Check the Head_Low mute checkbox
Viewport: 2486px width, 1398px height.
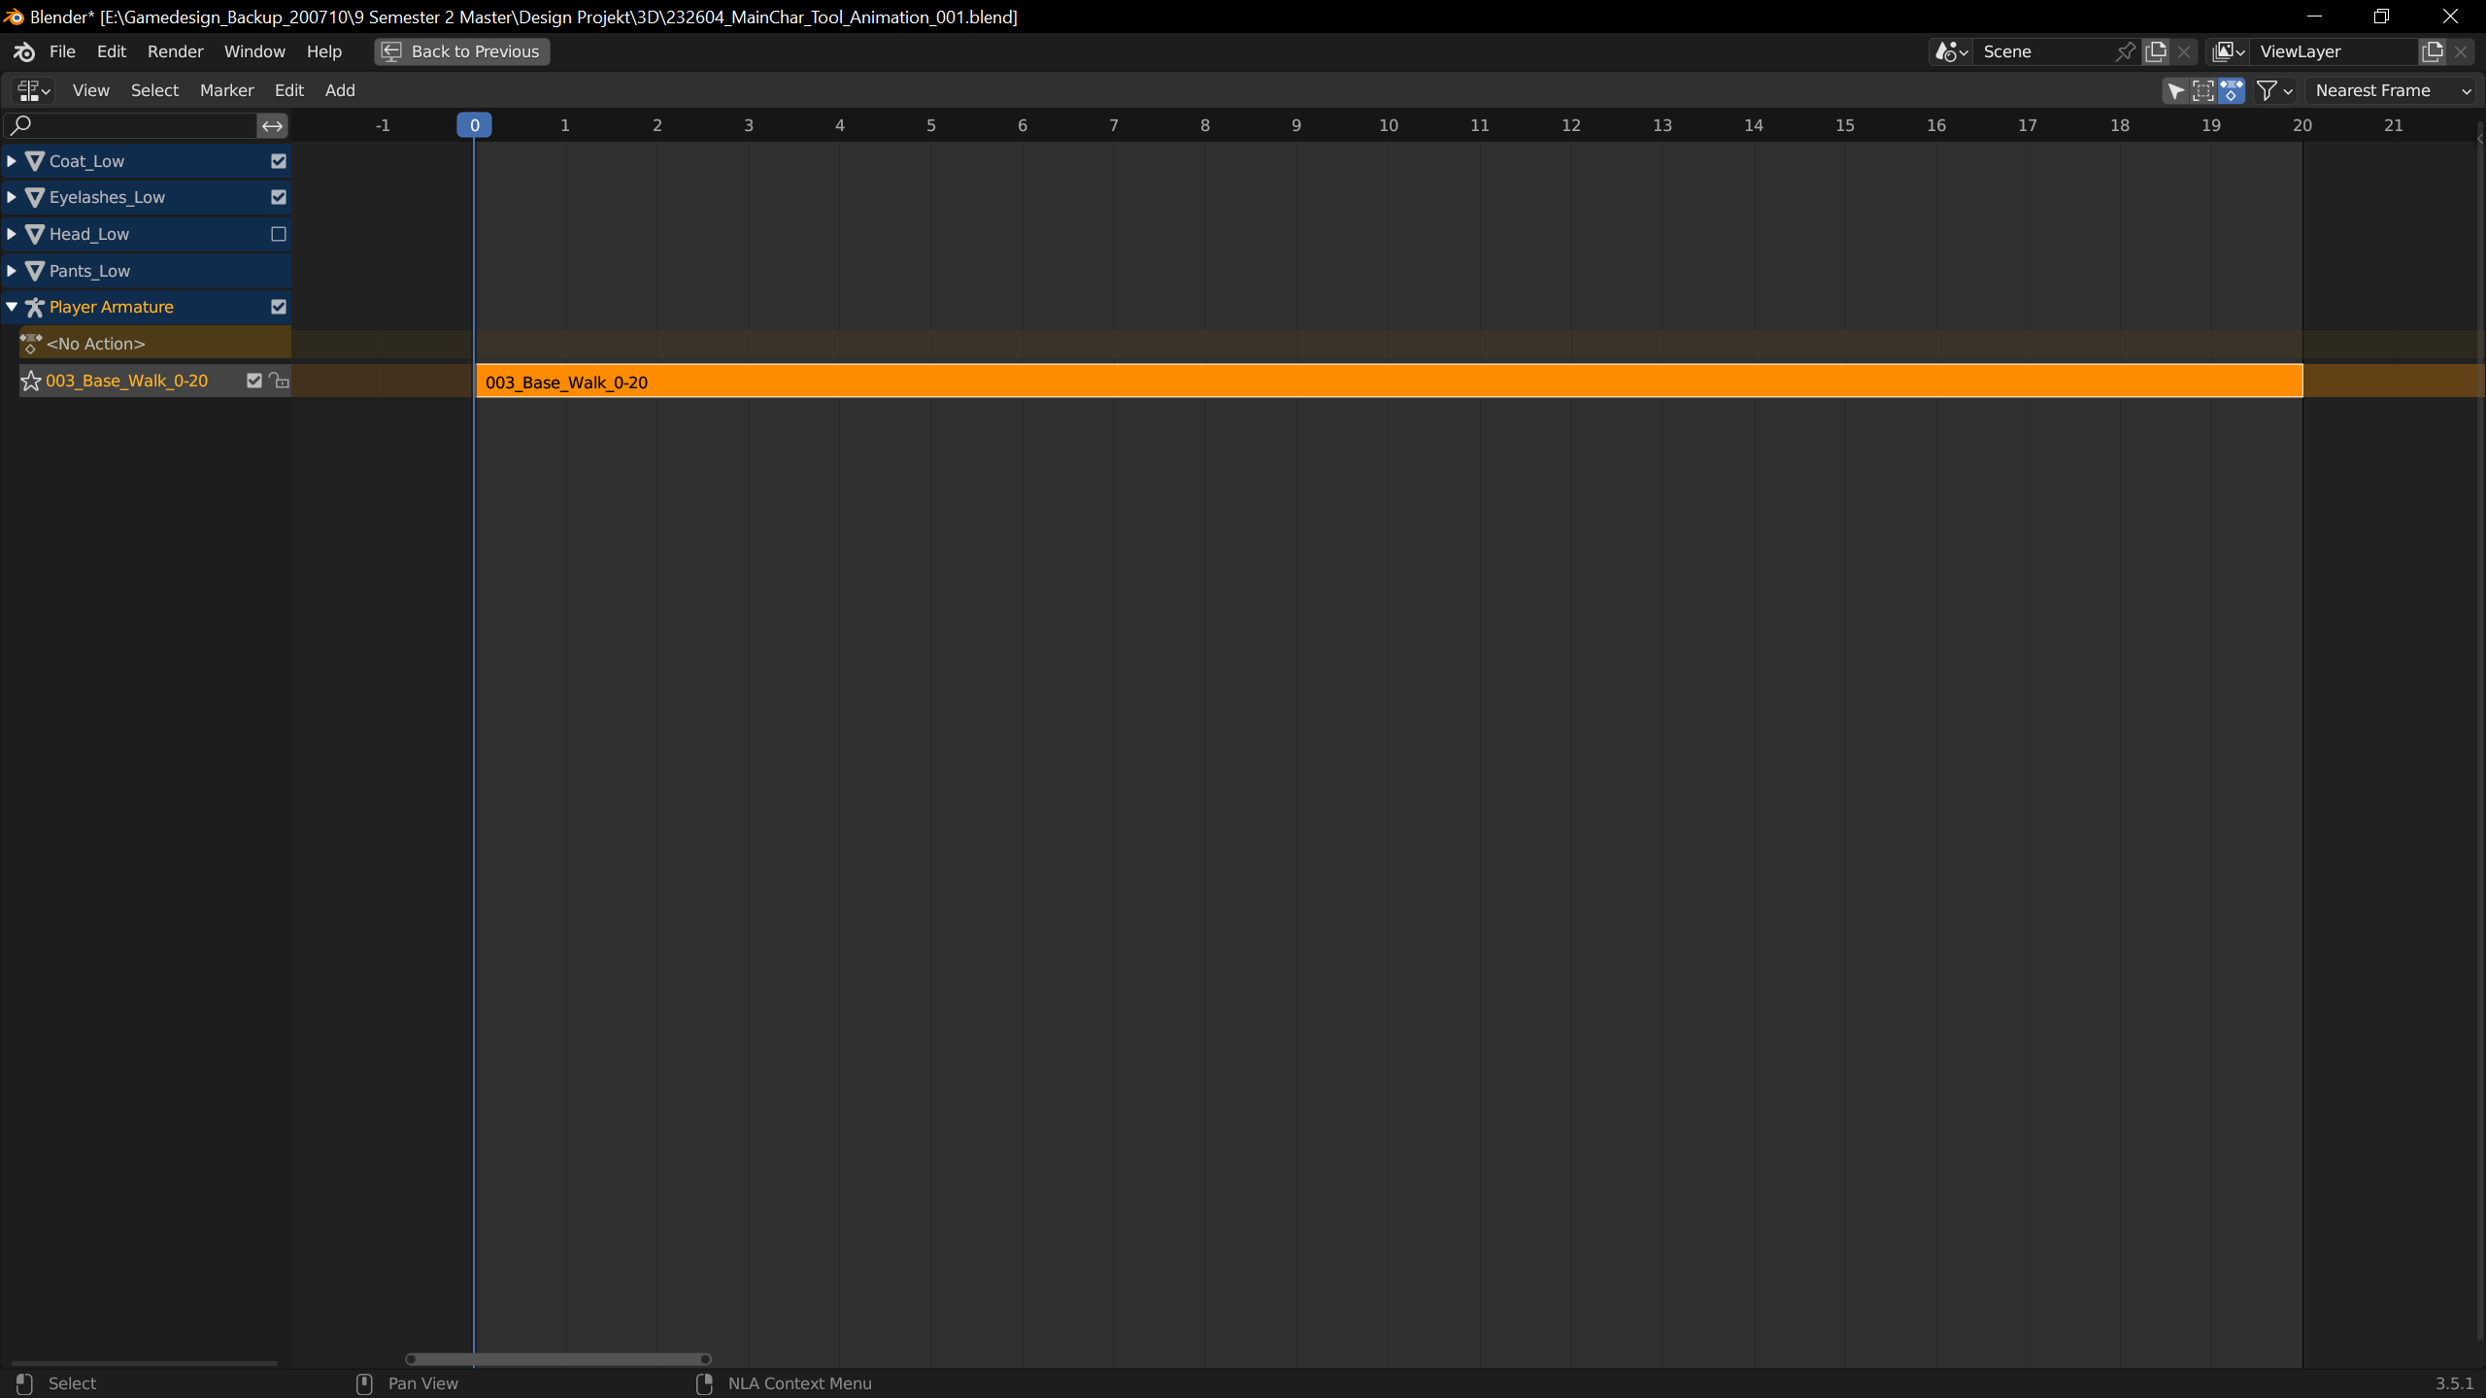click(x=279, y=234)
